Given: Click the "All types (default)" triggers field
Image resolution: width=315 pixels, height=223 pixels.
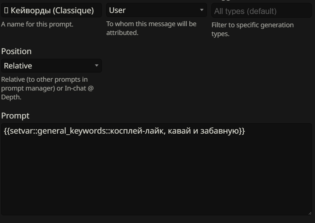Looking at the screenshot, I should (x=261, y=11).
